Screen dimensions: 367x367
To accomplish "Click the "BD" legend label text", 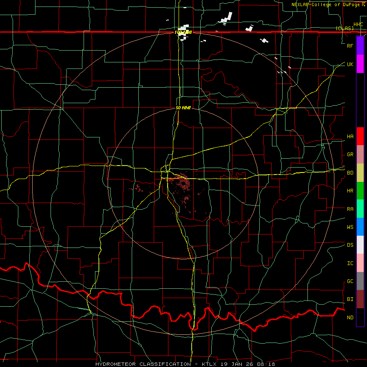I will tap(350, 173).
